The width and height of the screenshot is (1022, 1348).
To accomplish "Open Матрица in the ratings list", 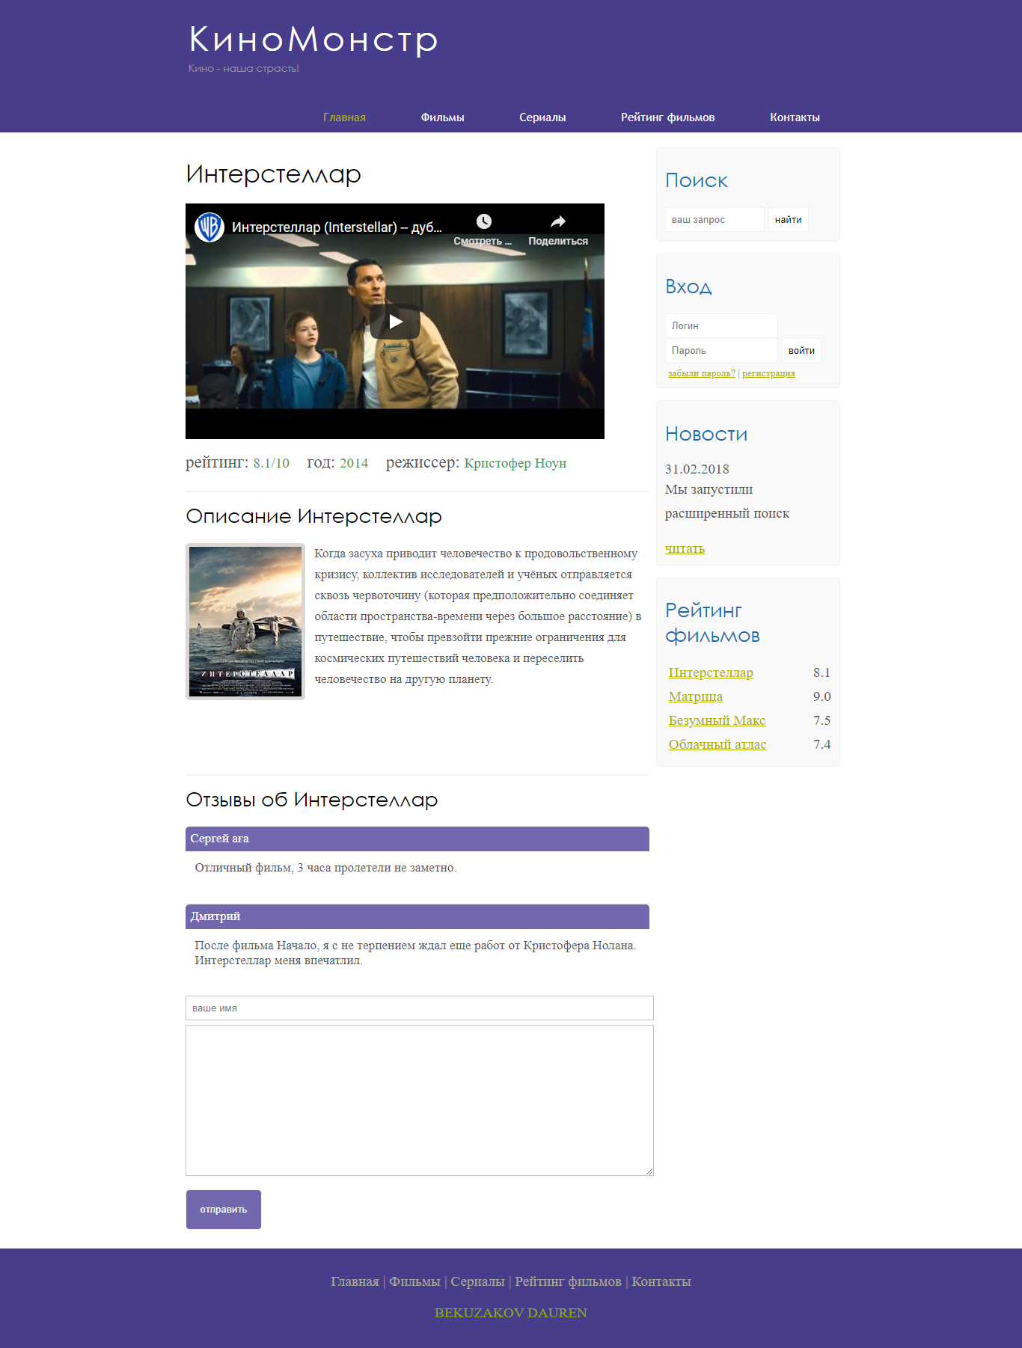I will 696,696.
